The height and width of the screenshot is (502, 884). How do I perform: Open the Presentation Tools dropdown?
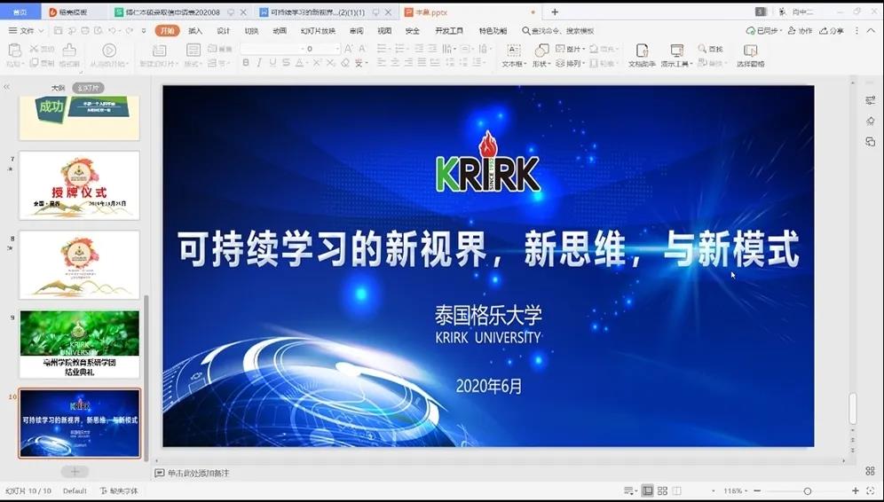point(676,55)
